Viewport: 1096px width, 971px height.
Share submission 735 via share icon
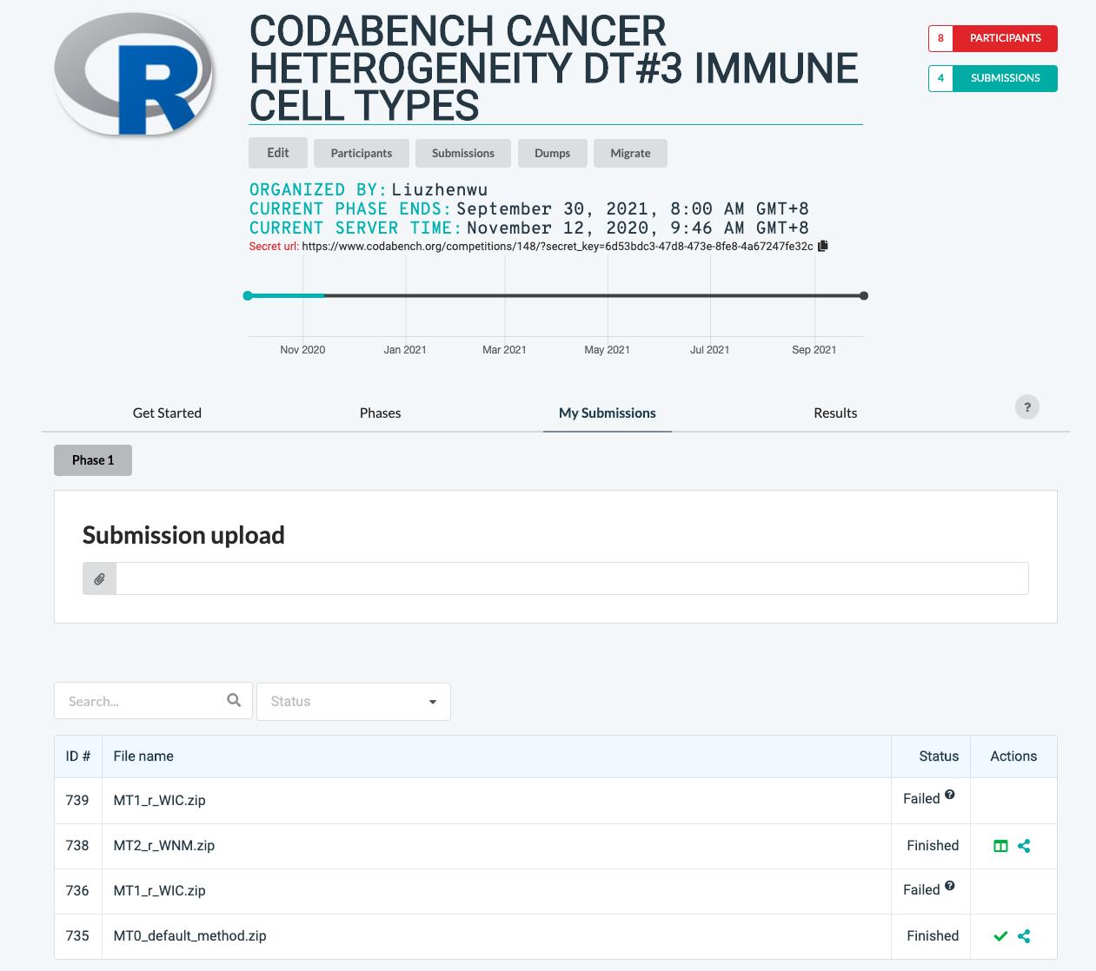point(1024,936)
